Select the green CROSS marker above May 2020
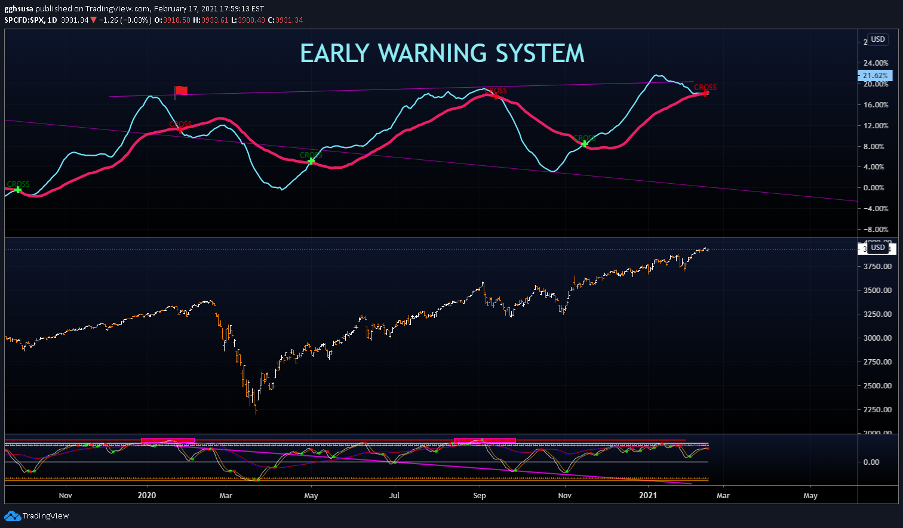Viewport: 903px width, 528px height. [x=311, y=160]
